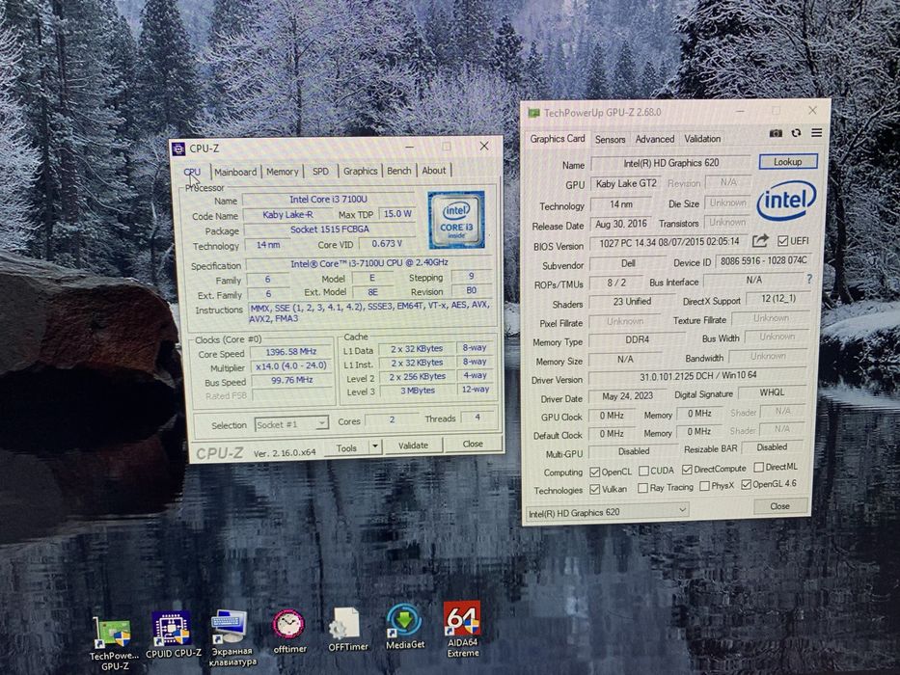Click the BIOS share/export arrow icon
The height and width of the screenshot is (675, 900).
760,240
